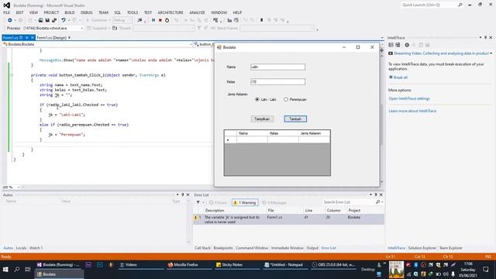496x279 pixels.
Task: Toggle the 0 Errors filter button
Action: [218, 202]
